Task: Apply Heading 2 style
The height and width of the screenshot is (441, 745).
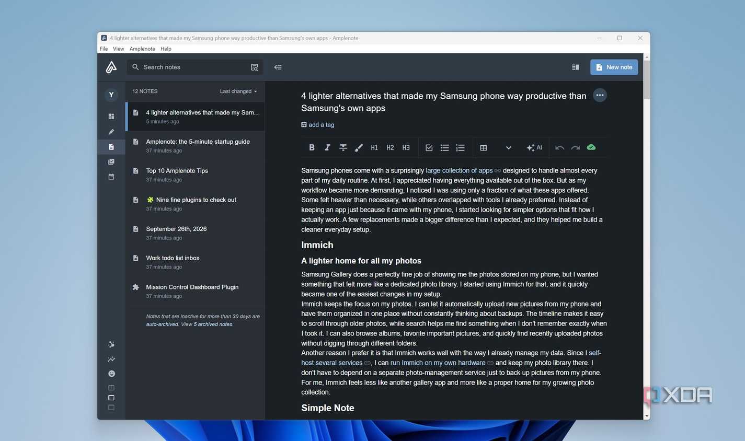Action: pos(390,147)
